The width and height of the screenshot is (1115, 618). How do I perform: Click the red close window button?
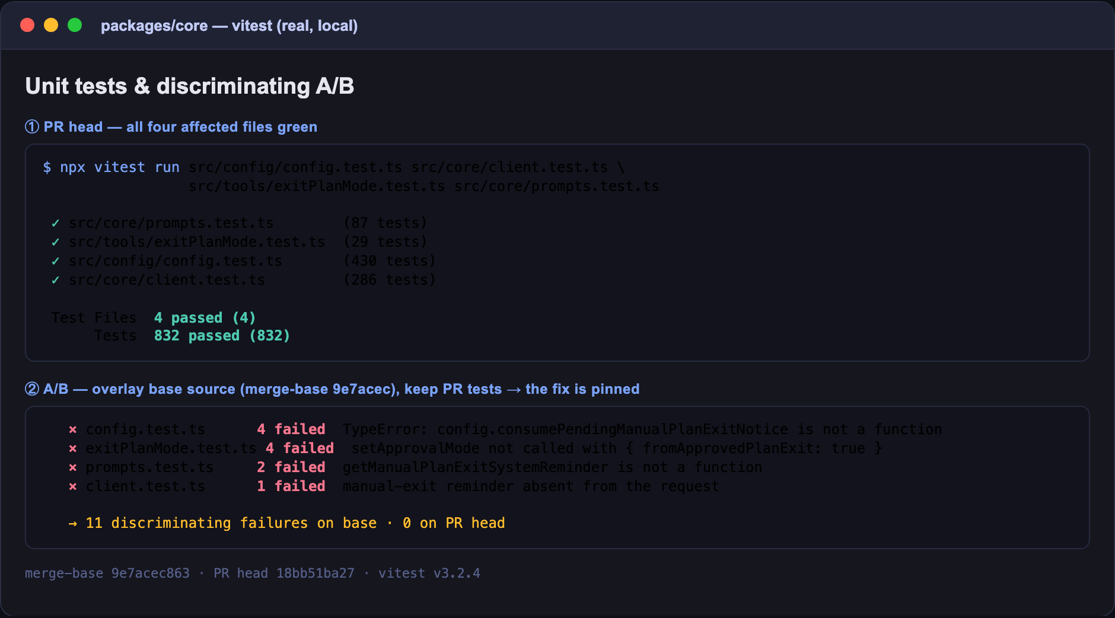click(x=27, y=25)
